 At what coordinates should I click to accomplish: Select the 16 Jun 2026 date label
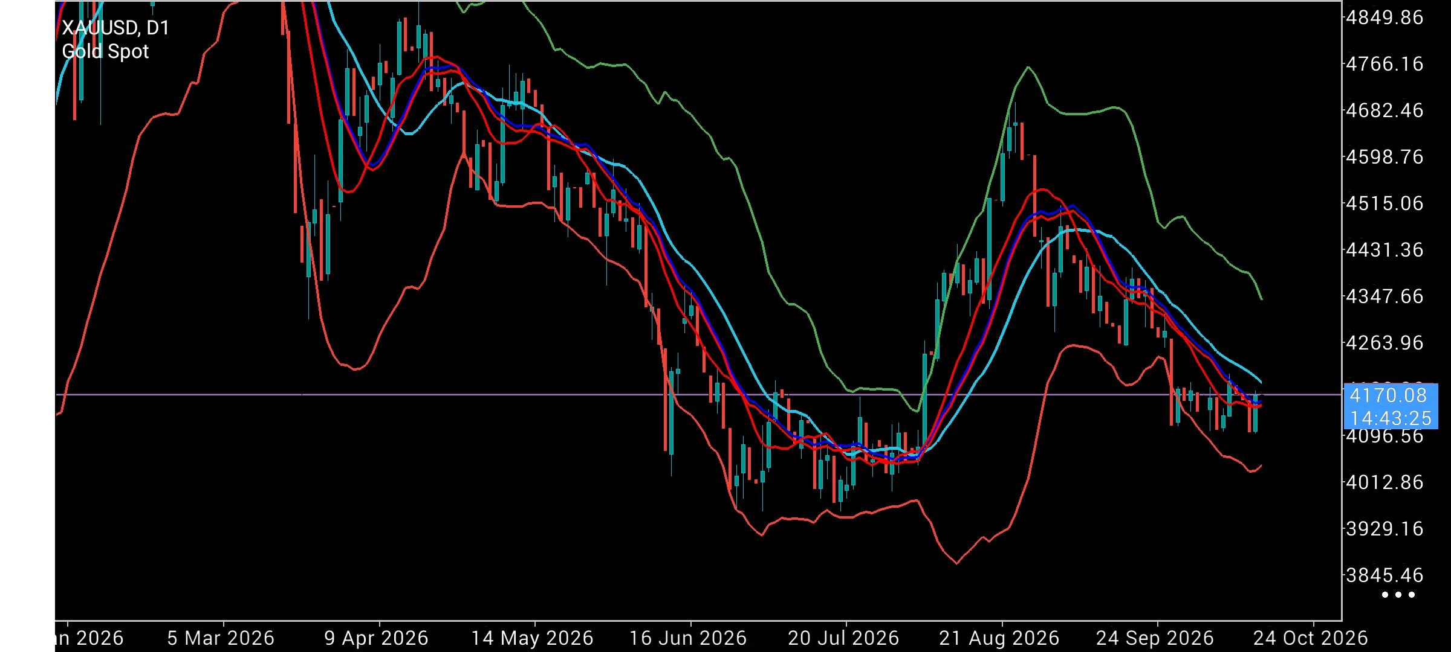tap(688, 638)
